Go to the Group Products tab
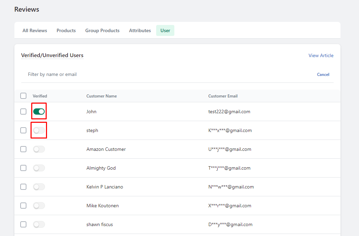The width and height of the screenshot is (359, 236). (x=102, y=30)
